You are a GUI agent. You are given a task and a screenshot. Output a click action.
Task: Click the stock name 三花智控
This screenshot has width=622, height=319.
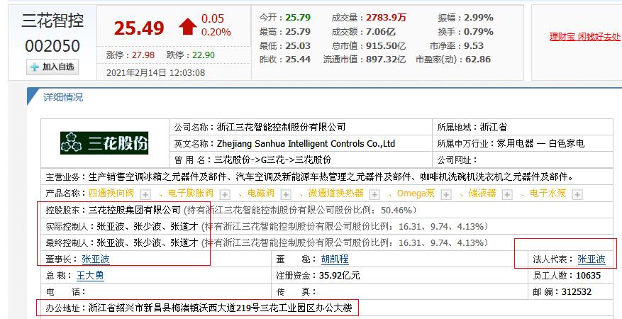pos(52,21)
